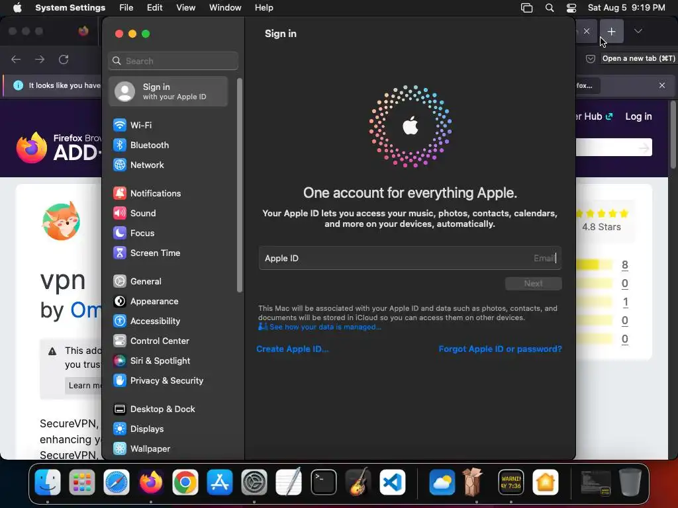Screen dimensions: 678x508
Task: Expand Firefox list all tabs chevron
Action: 638,31
